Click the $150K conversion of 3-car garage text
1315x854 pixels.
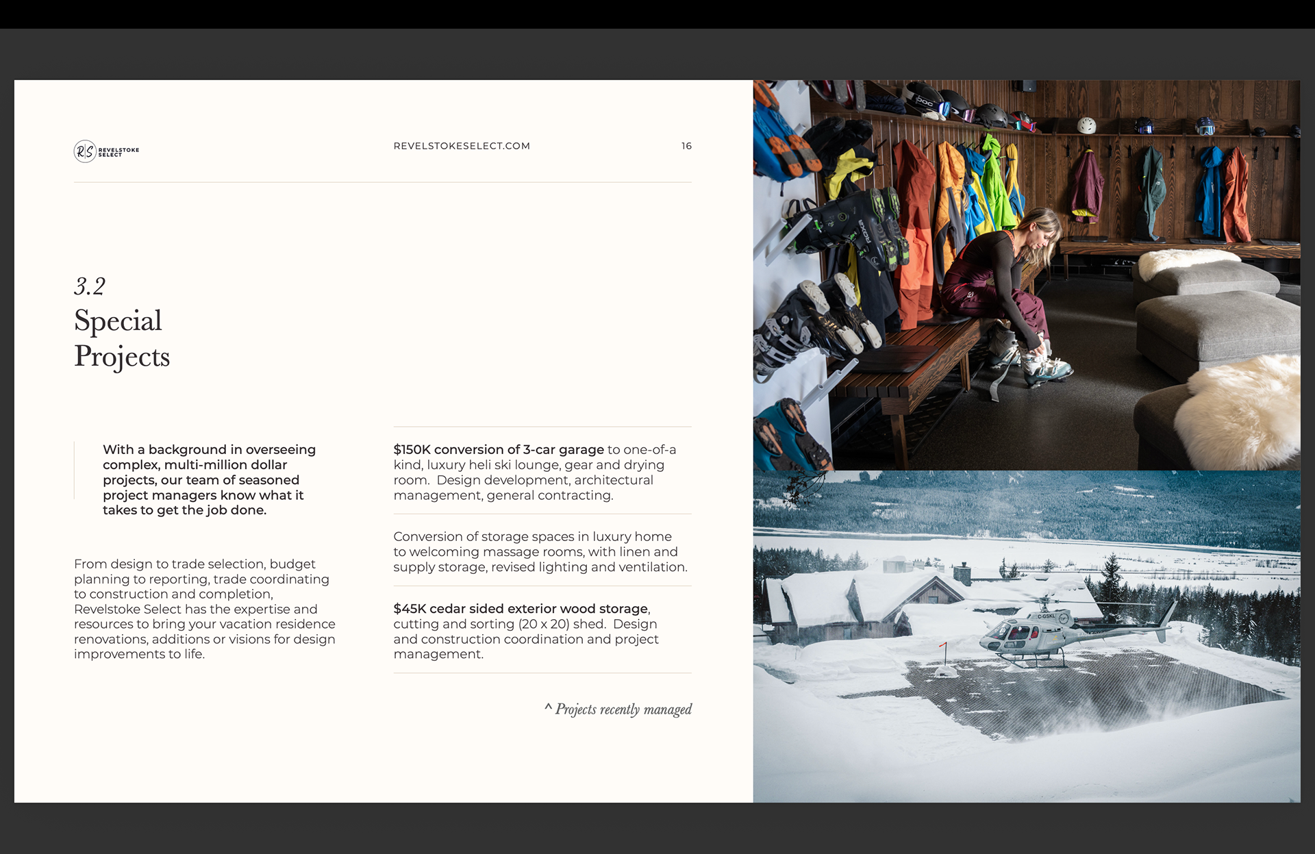click(x=499, y=450)
